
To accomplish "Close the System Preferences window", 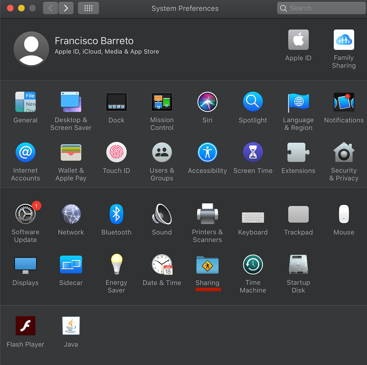I will pyautogui.click(x=10, y=8).
